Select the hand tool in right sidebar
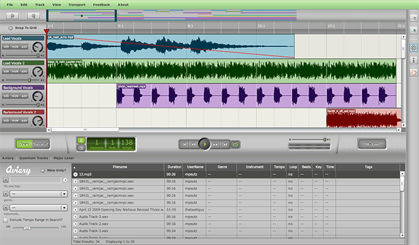This screenshot has height=245, width=419. click(414, 72)
